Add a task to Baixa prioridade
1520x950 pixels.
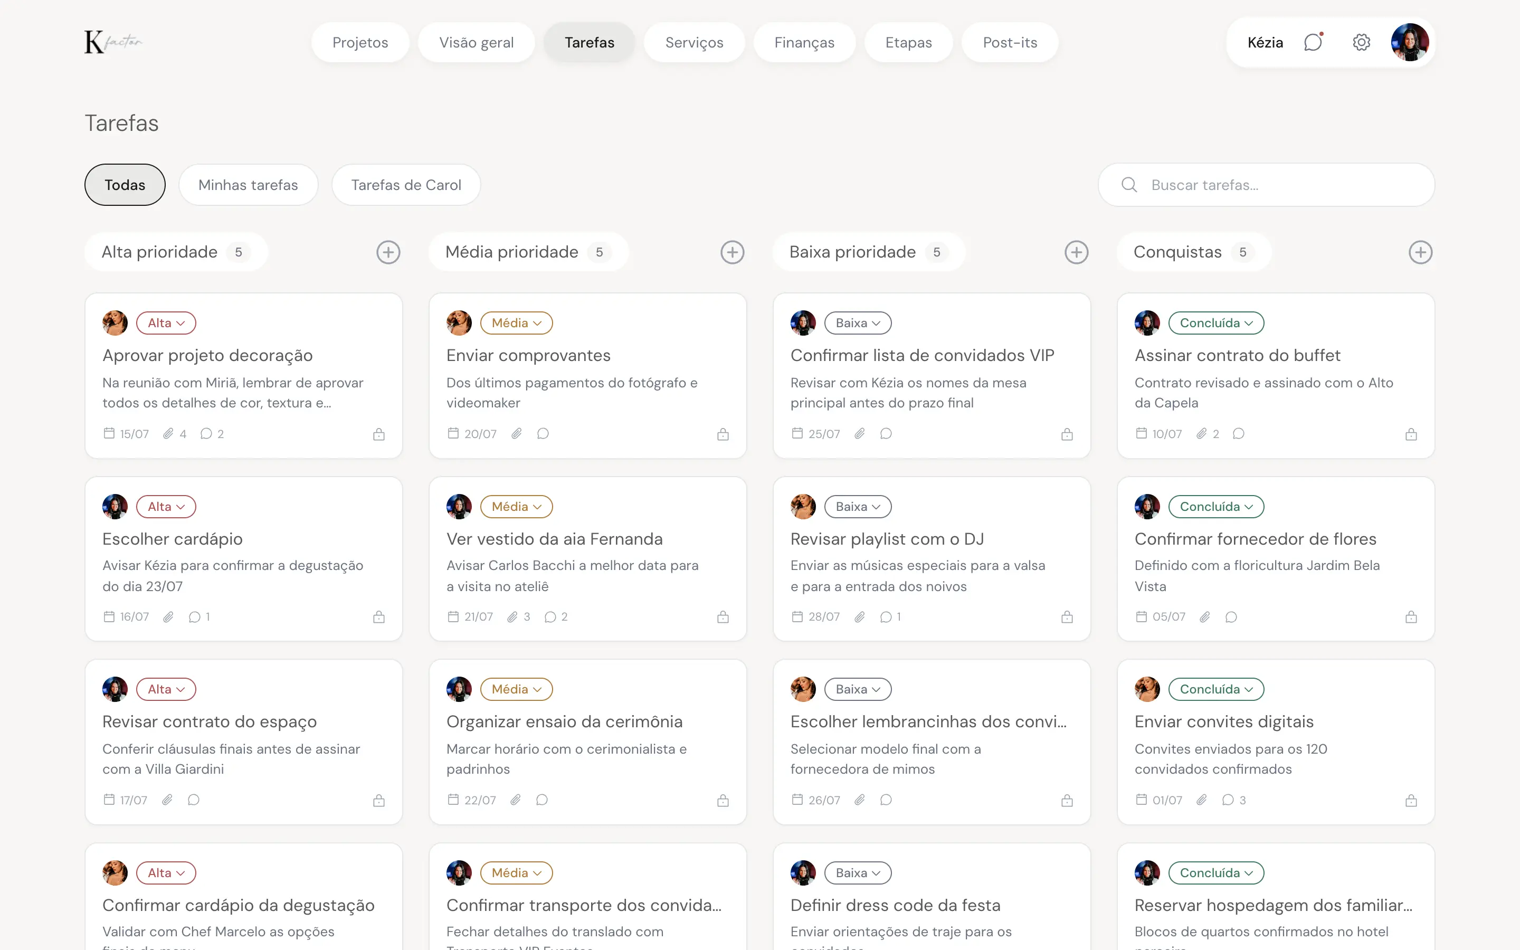pyautogui.click(x=1077, y=252)
